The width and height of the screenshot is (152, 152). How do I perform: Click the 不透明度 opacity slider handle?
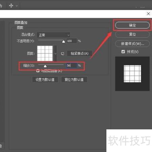(64, 42)
